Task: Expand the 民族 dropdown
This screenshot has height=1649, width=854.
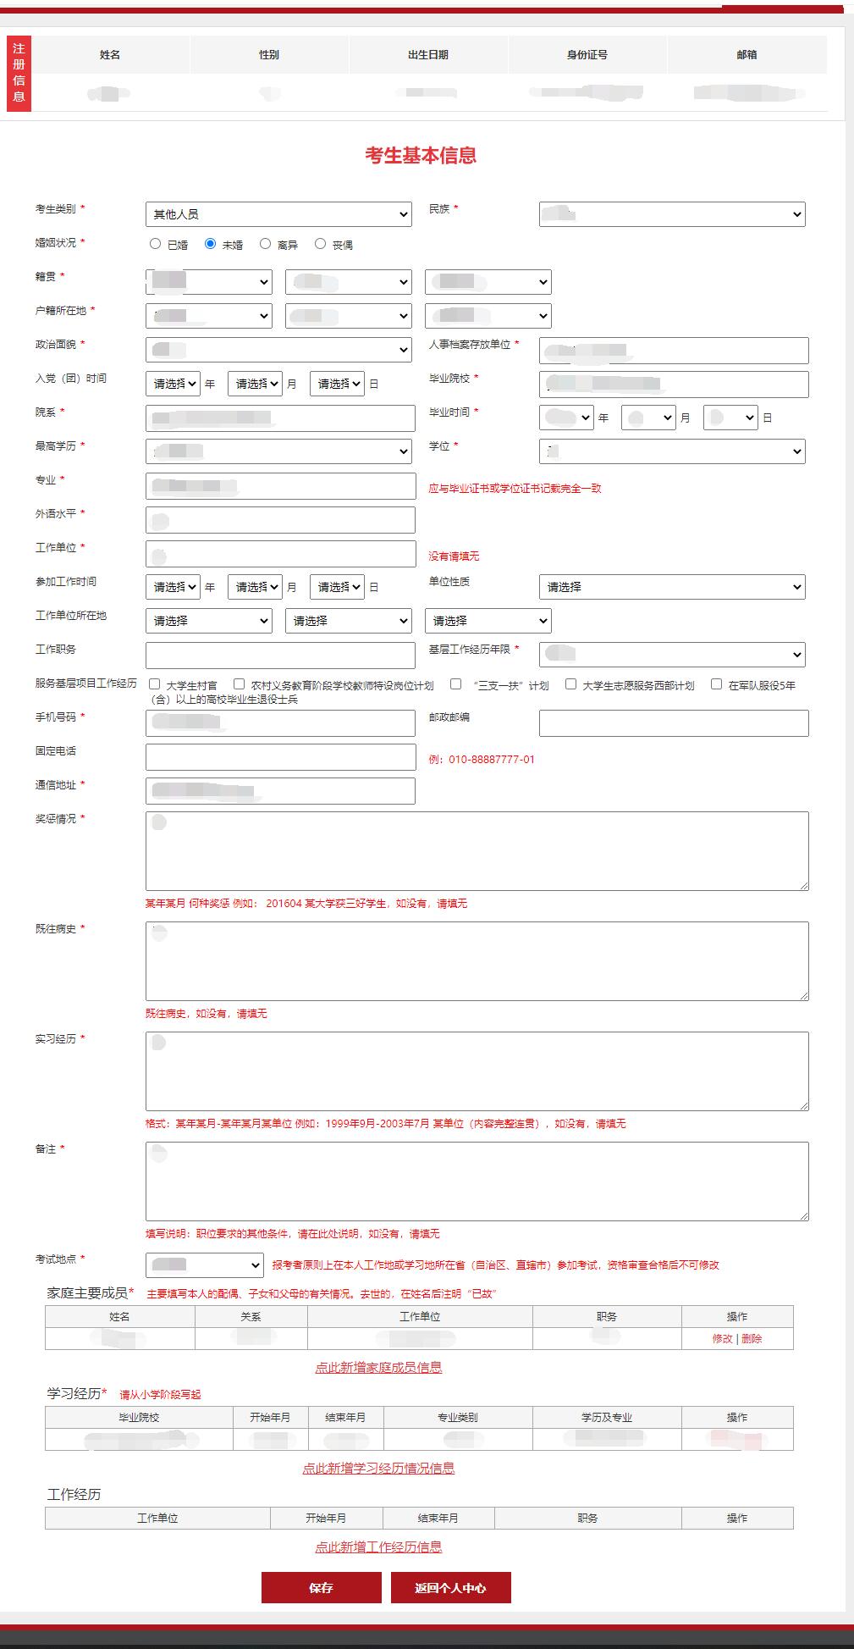Action: click(x=672, y=214)
